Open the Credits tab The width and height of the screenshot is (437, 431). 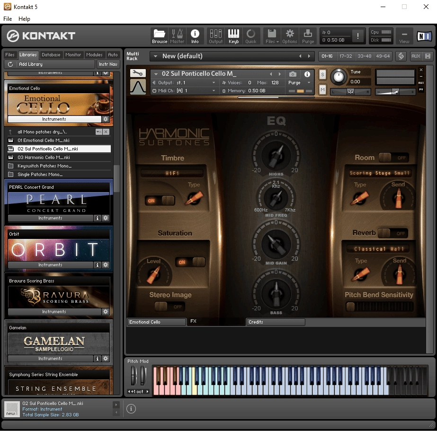[276, 322]
